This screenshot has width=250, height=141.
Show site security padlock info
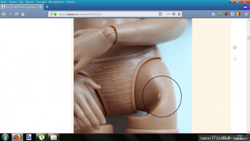[55, 14]
